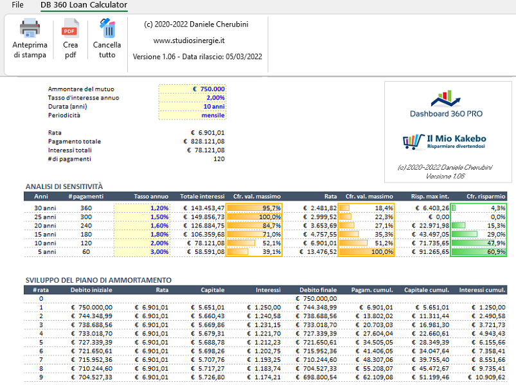Select interest cell € 1.183,74
Viewport: 516px width, 385px height.
tap(264, 368)
